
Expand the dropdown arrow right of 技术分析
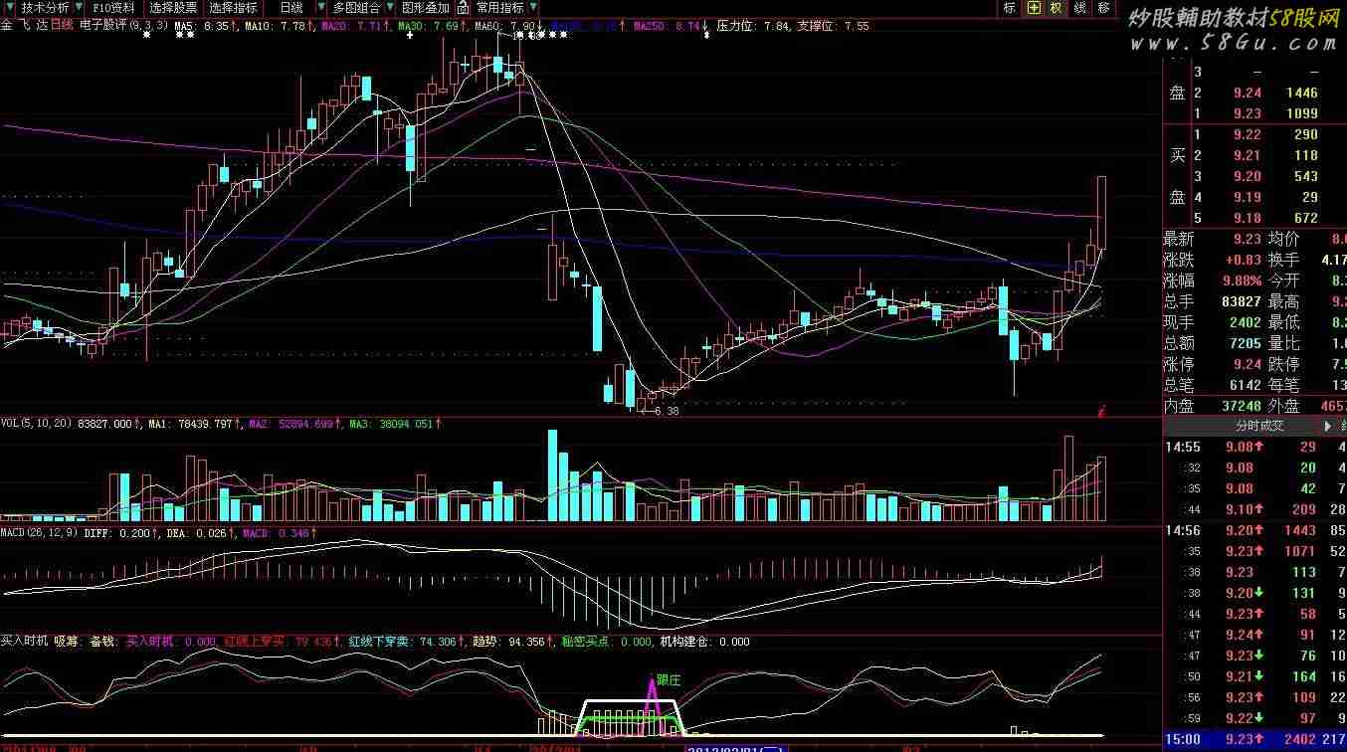(x=80, y=7)
